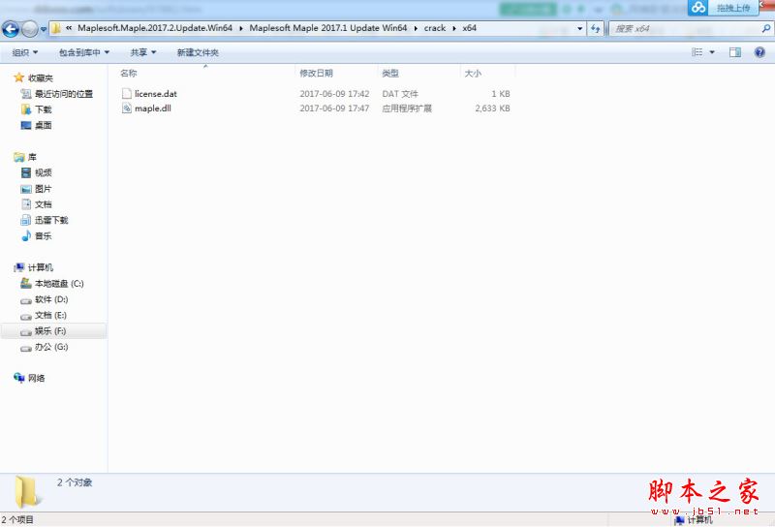
Task: Click the large folder icon in details pane
Action: [x=27, y=492]
